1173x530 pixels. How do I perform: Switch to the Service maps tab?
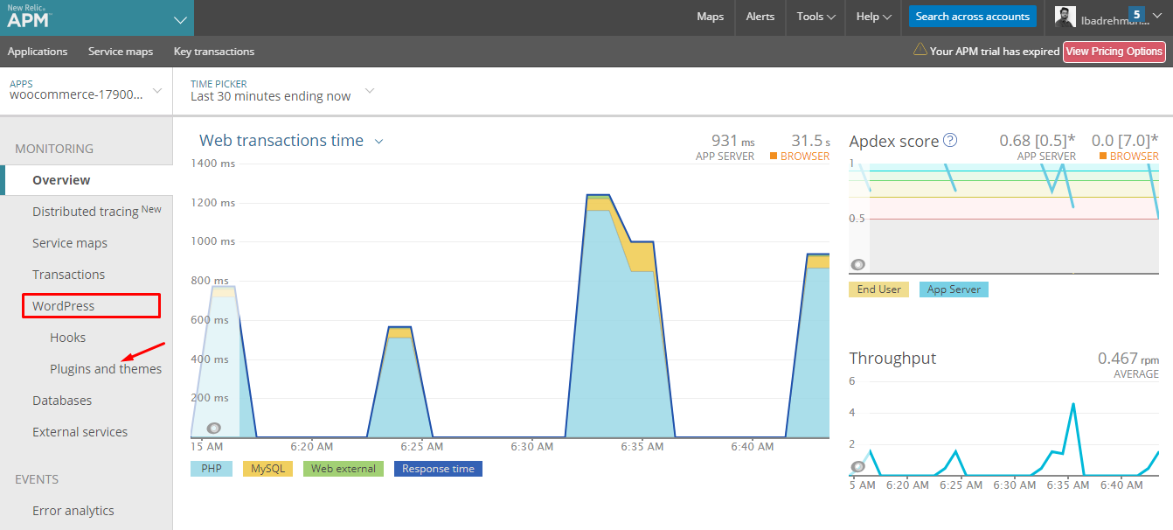click(x=121, y=51)
